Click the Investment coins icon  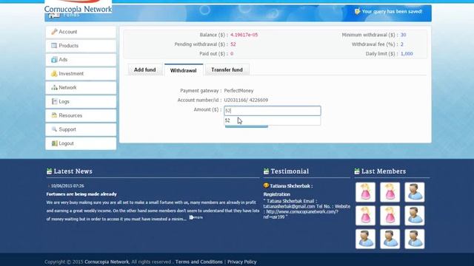tap(54, 74)
